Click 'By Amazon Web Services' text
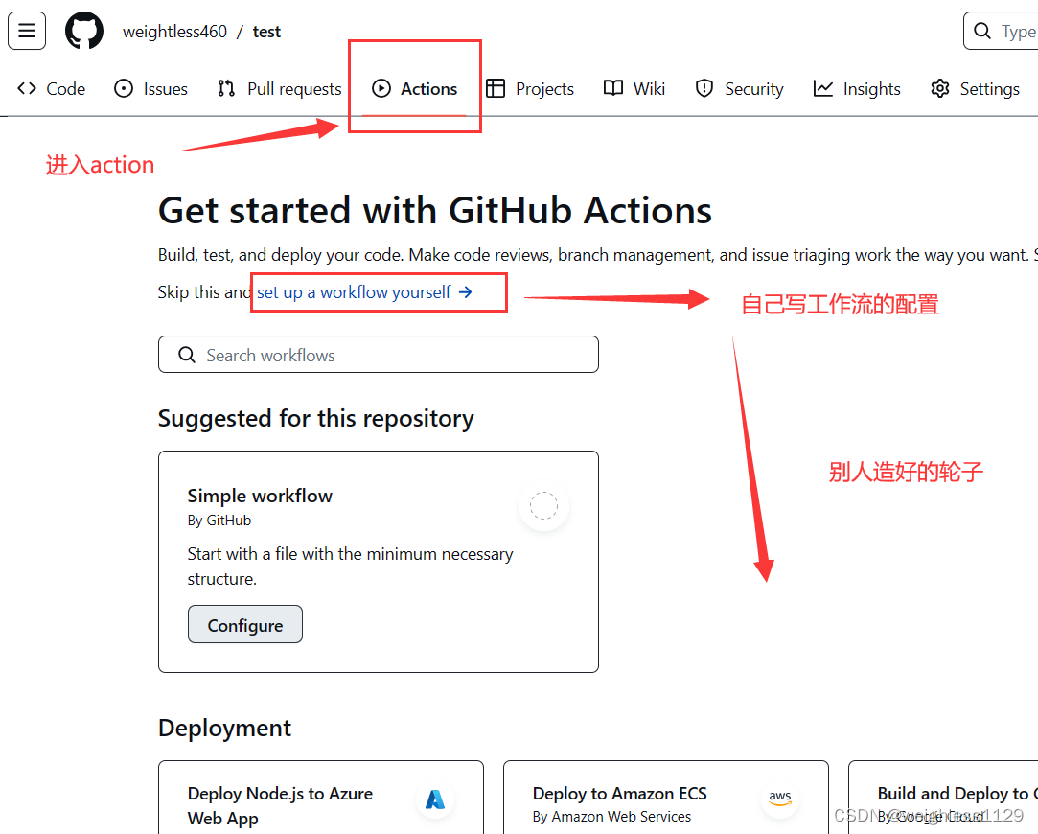1038x834 pixels. [611, 817]
